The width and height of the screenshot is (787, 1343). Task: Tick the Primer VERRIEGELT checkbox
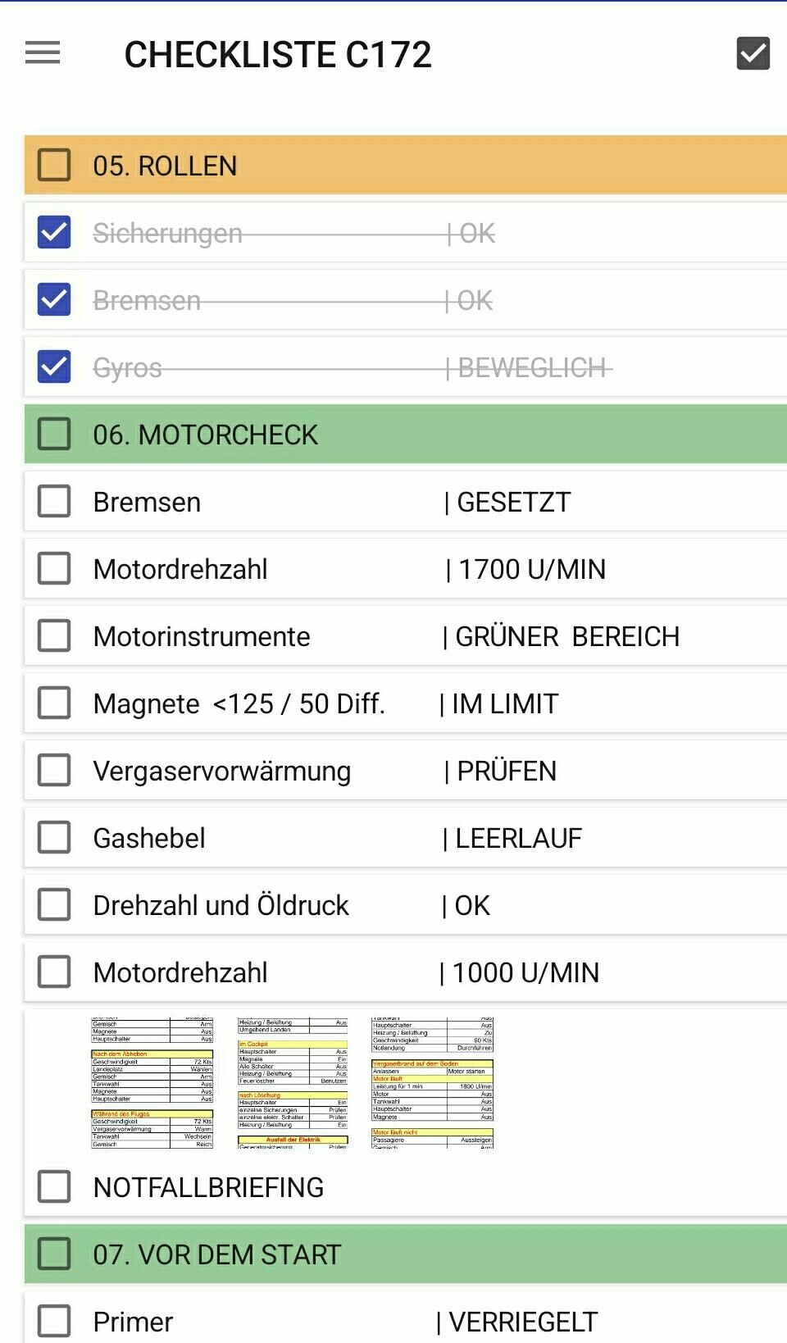54,1321
